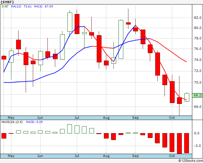This screenshot has height=163, width=203.
Task: Click Oct on the MACD panel axis
Action: (x=172, y=156)
